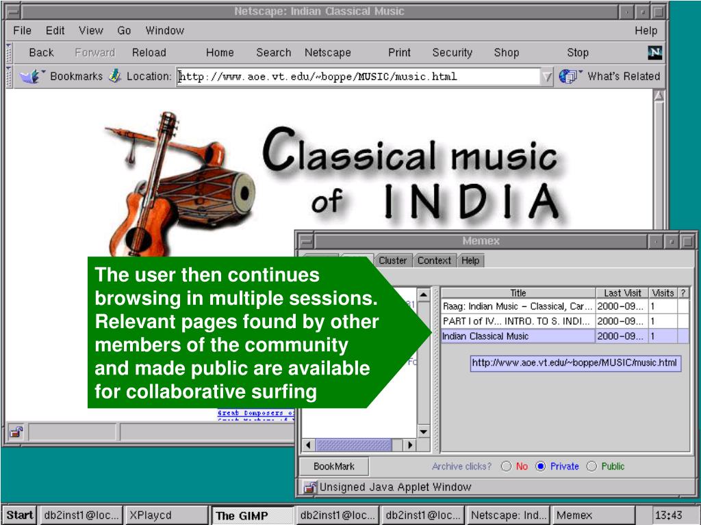This screenshot has width=701, height=525.
Task: Click the Forward toolbar button
Action: click(x=94, y=53)
